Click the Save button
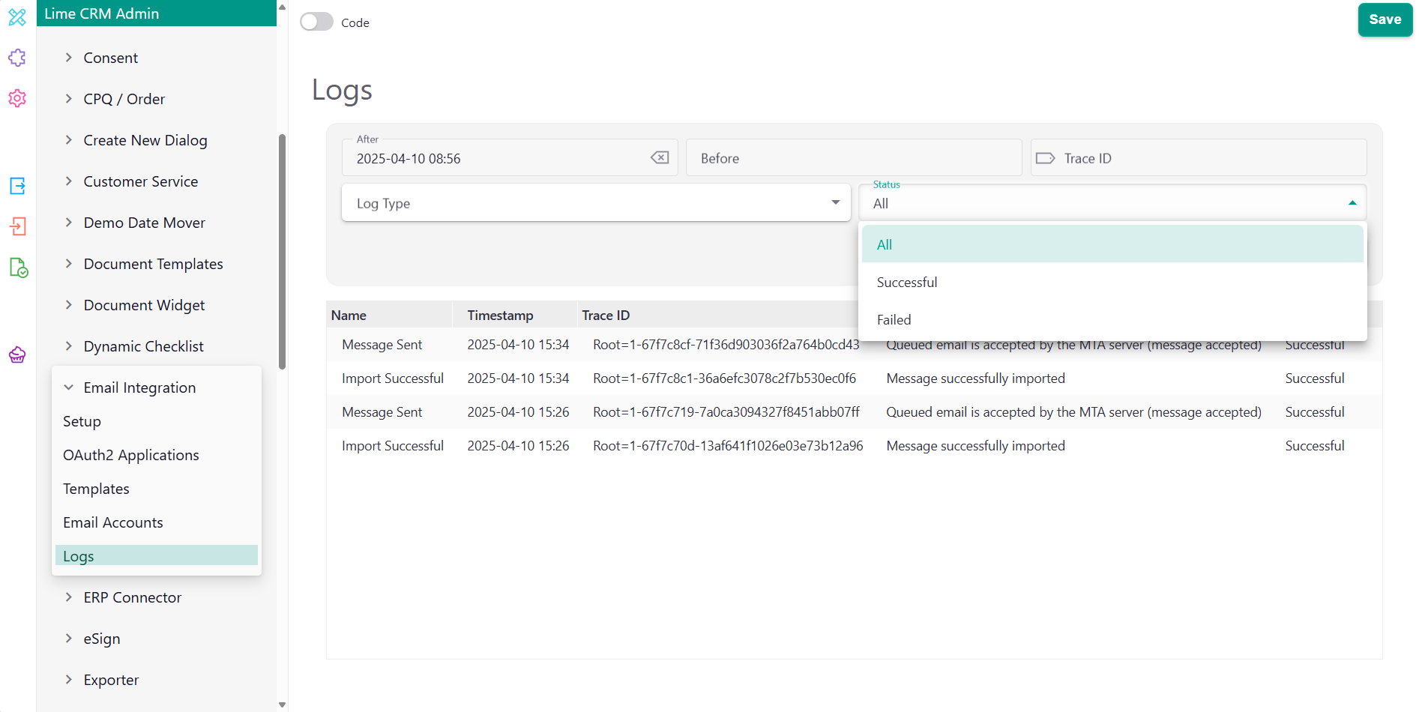The image size is (1419, 712). (x=1385, y=19)
